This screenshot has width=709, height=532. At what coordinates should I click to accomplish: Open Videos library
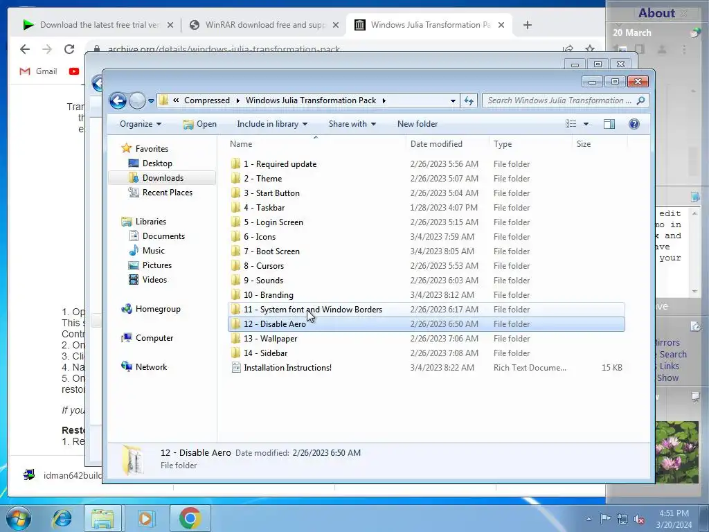click(x=154, y=280)
